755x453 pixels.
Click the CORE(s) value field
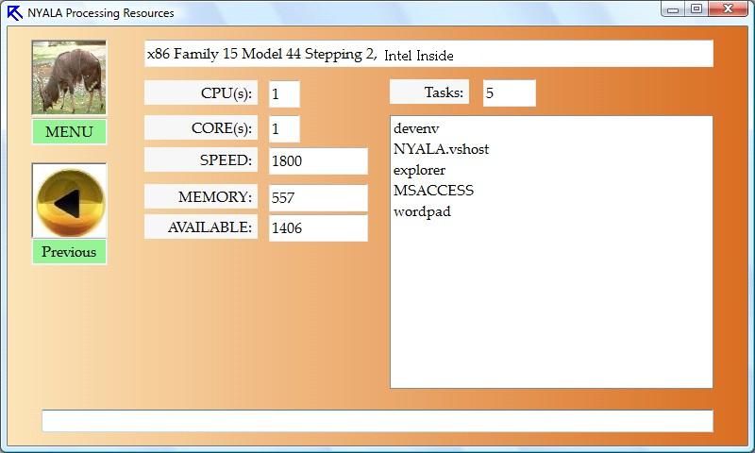284,128
